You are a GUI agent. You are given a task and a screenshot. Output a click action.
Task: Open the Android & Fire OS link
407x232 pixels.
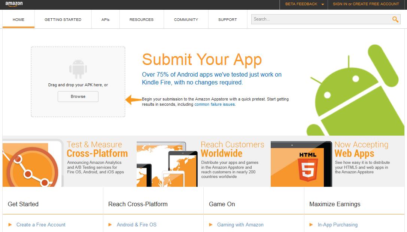click(137, 225)
